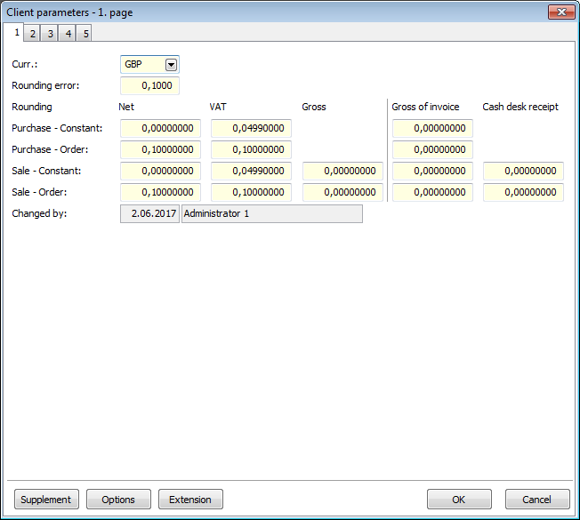Click the 'Changed by:' label

(x=39, y=213)
